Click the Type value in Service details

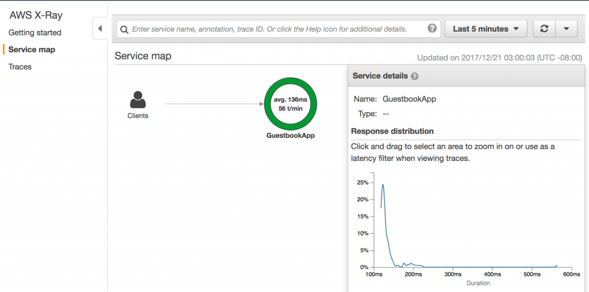(385, 114)
